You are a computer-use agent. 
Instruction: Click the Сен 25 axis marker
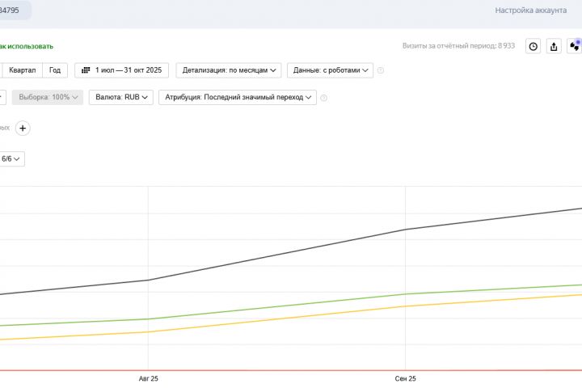pos(405,378)
